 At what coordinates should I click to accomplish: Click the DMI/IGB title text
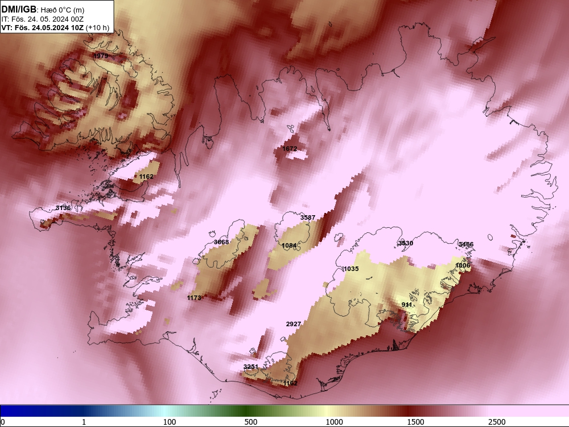(19, 9)
